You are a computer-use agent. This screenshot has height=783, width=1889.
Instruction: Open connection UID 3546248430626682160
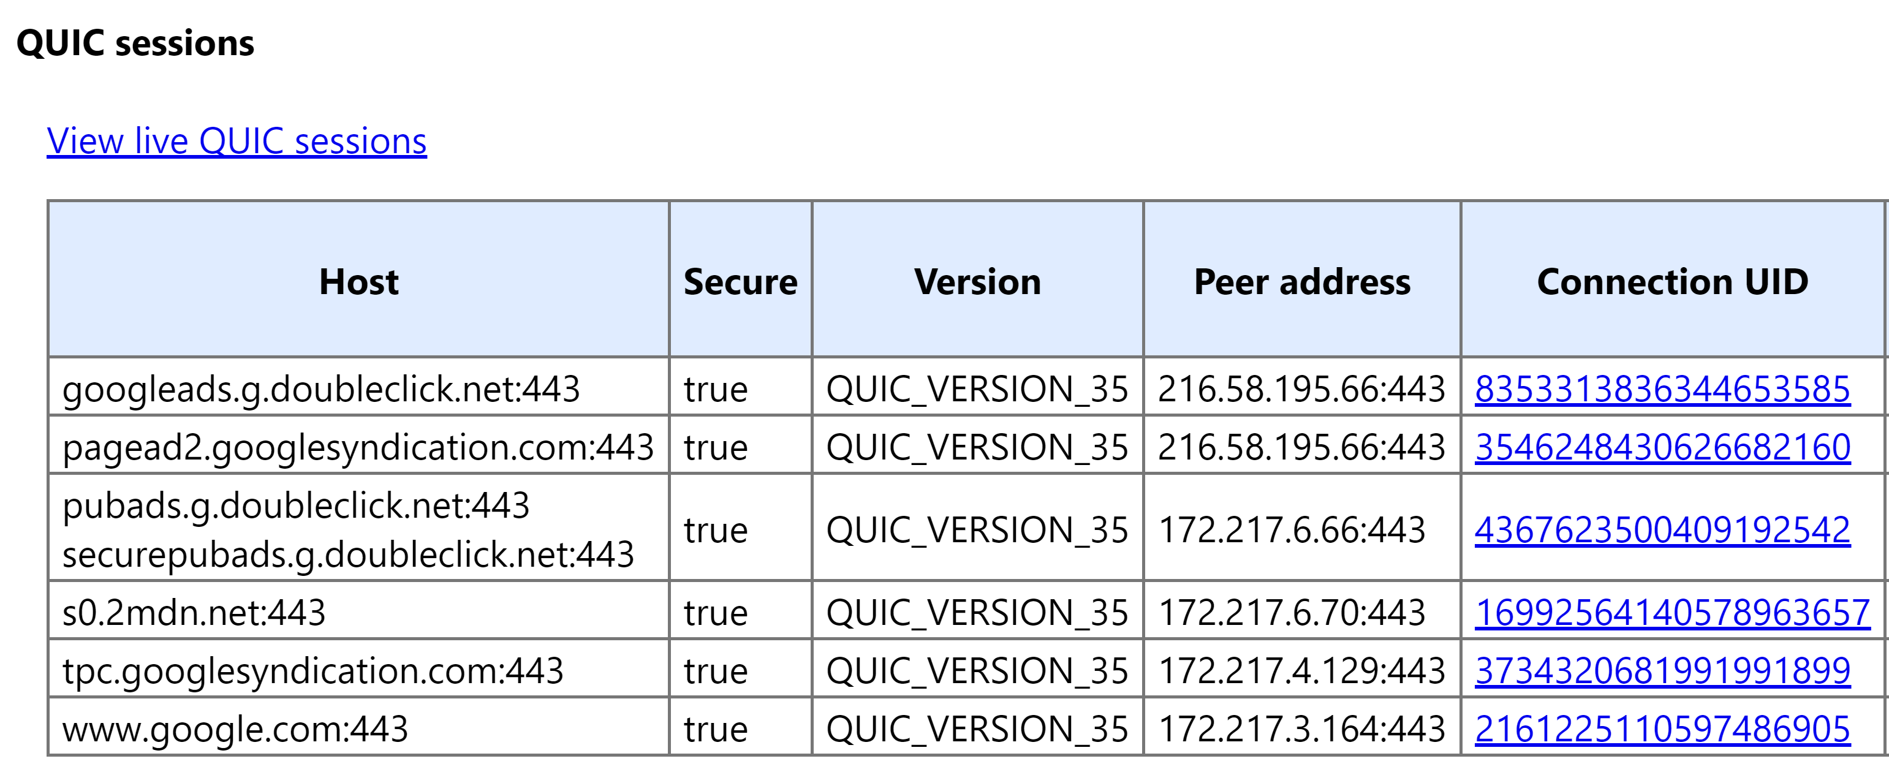[1662, 447]
